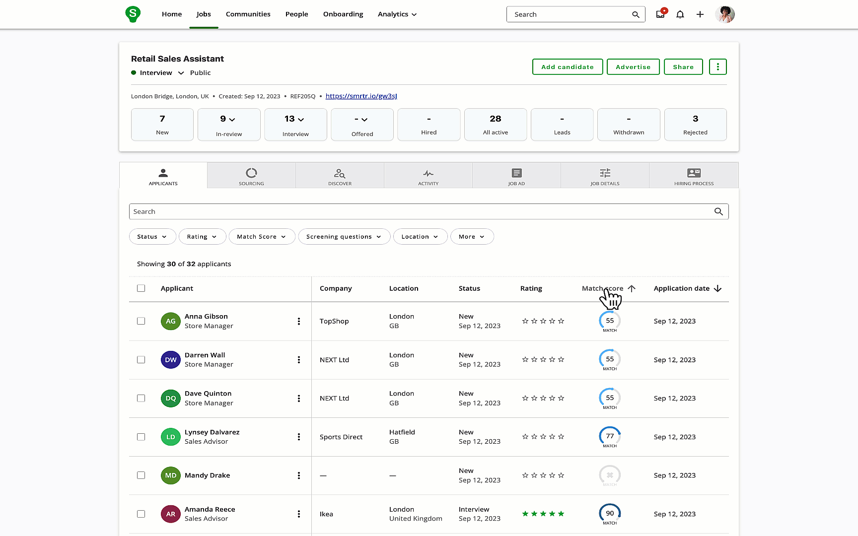Open Communities in navigation
This screenshot has height=536, width=858.
[x=248, y=14]
